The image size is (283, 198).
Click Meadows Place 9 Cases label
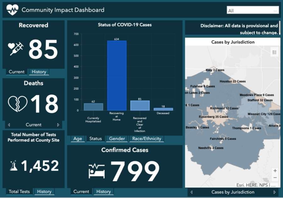click(257, 95)
